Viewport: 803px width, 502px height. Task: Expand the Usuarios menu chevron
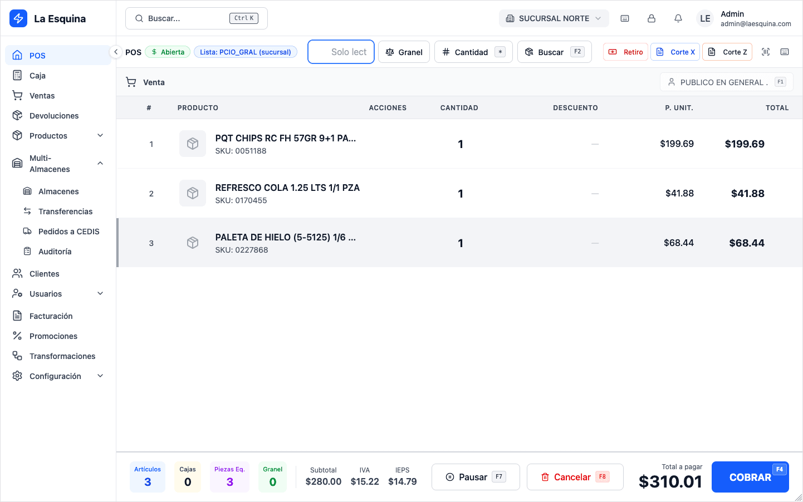point(100,293)
